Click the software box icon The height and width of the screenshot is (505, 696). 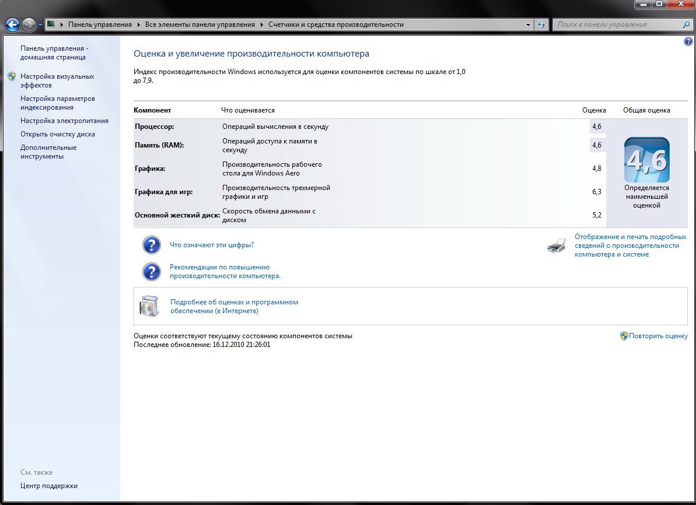(x=149, y=306)
